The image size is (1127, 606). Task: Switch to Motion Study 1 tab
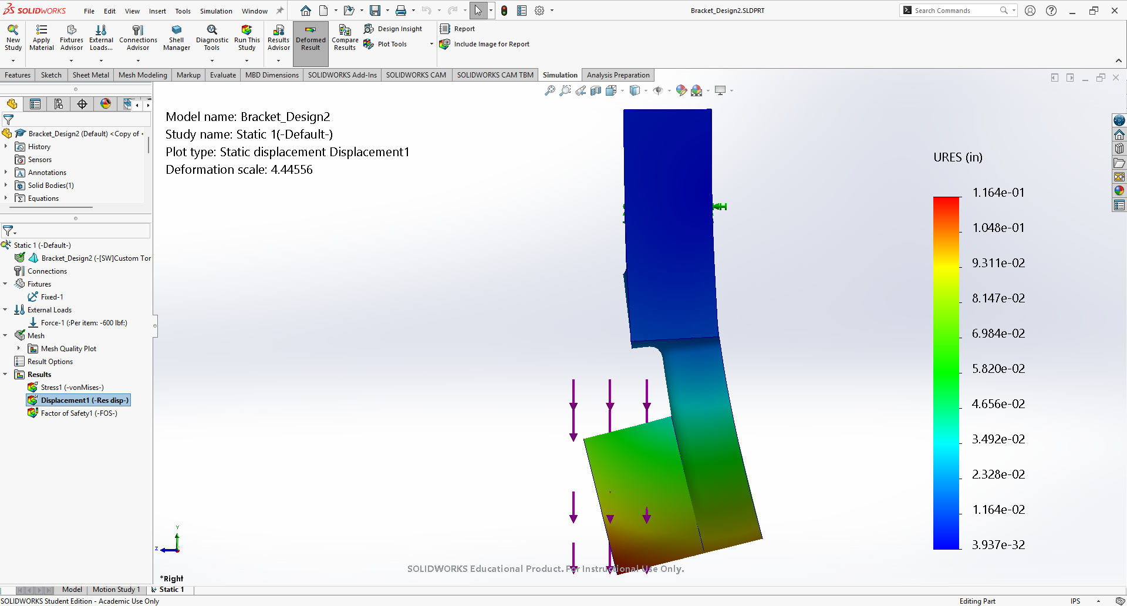116,590
